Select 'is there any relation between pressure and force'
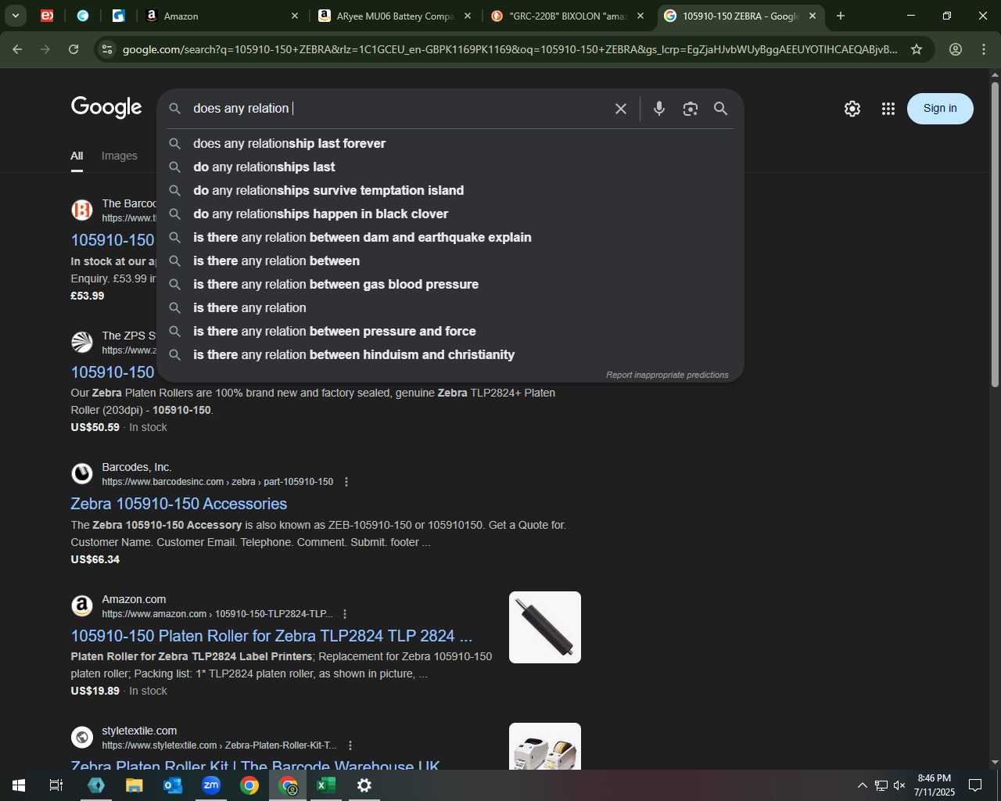This screenshot has height=801, width=1001. 450,332
